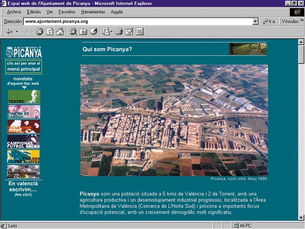Click the 'menú principal' link box
Screen dimensions: 305x229
[24, 67]
